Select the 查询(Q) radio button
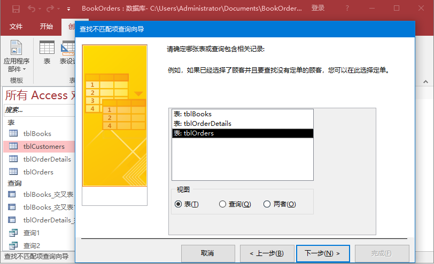This screenshot has width=434, height=264. pyautogui.click(x=222, y=204)
